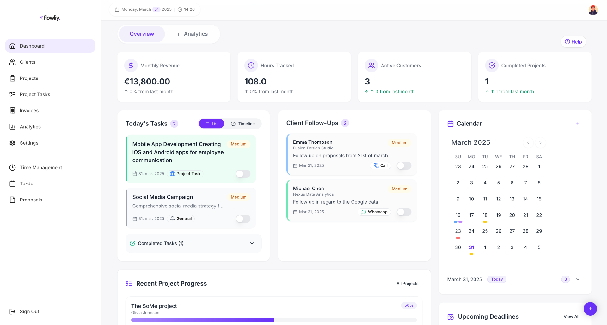Open the All Projects link
607x325 pixels.
(x=407, y=284)
